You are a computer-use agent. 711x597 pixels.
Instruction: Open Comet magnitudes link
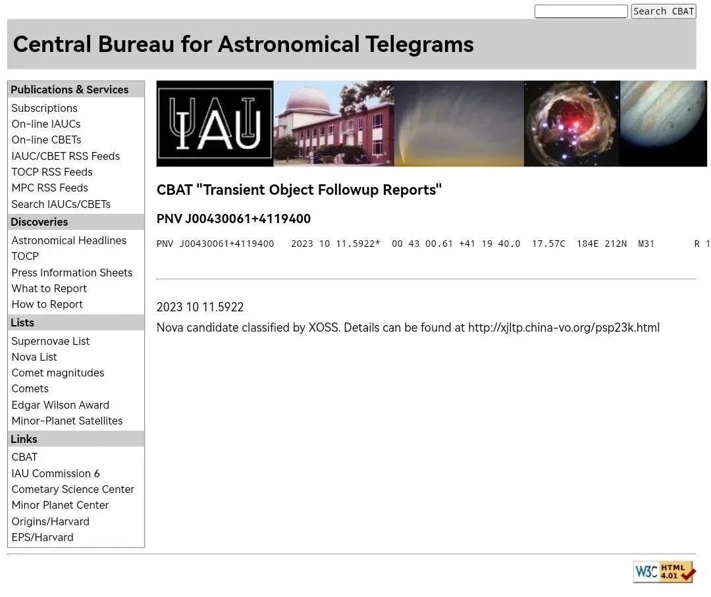pyautogui.click(x=58, y=373)
